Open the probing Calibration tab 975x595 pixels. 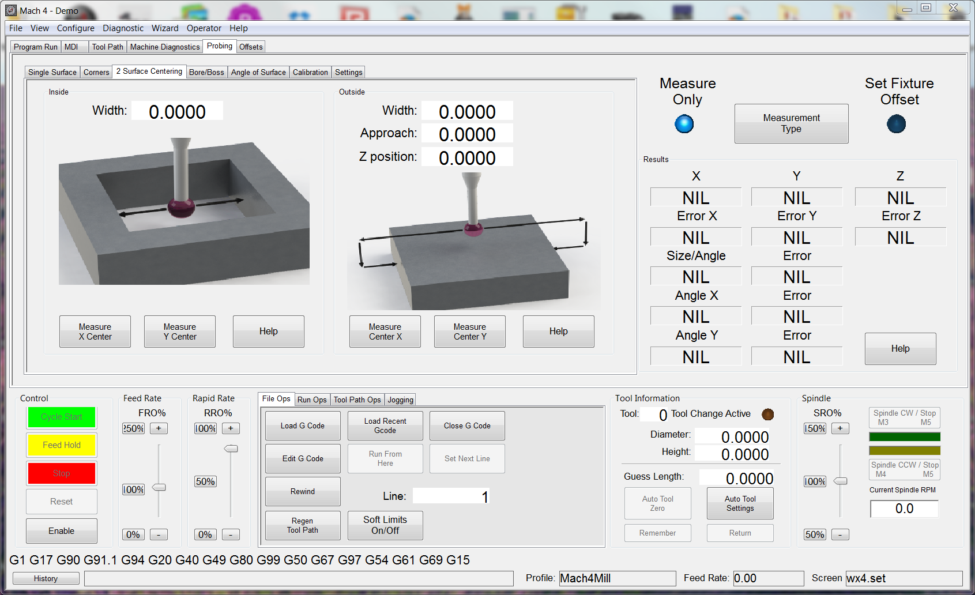(x=310, y=72)
